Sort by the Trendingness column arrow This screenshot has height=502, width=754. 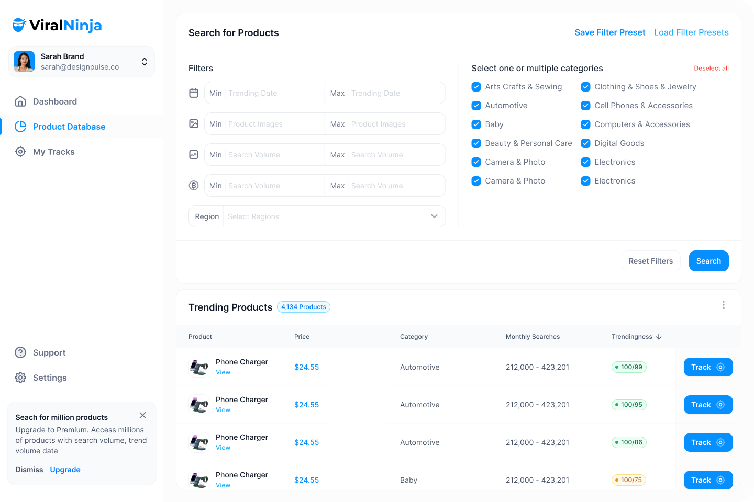(659, 337)
